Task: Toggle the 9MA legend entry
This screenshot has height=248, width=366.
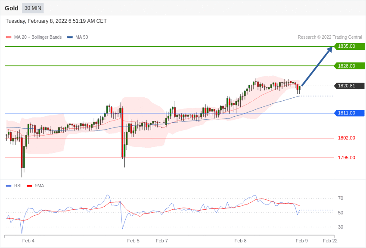Action: pyautogui.click(x=35, y=186)
